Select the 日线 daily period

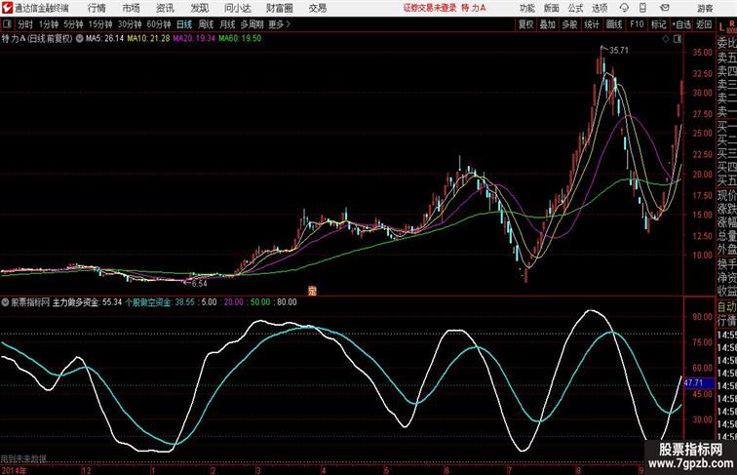coord(184,24)
